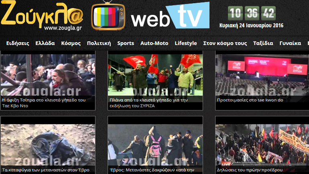Open headline Έβρος: Μετανάστες δακρύζουν
The width and height of the screenshot is (309, 174).
(152, 170)
